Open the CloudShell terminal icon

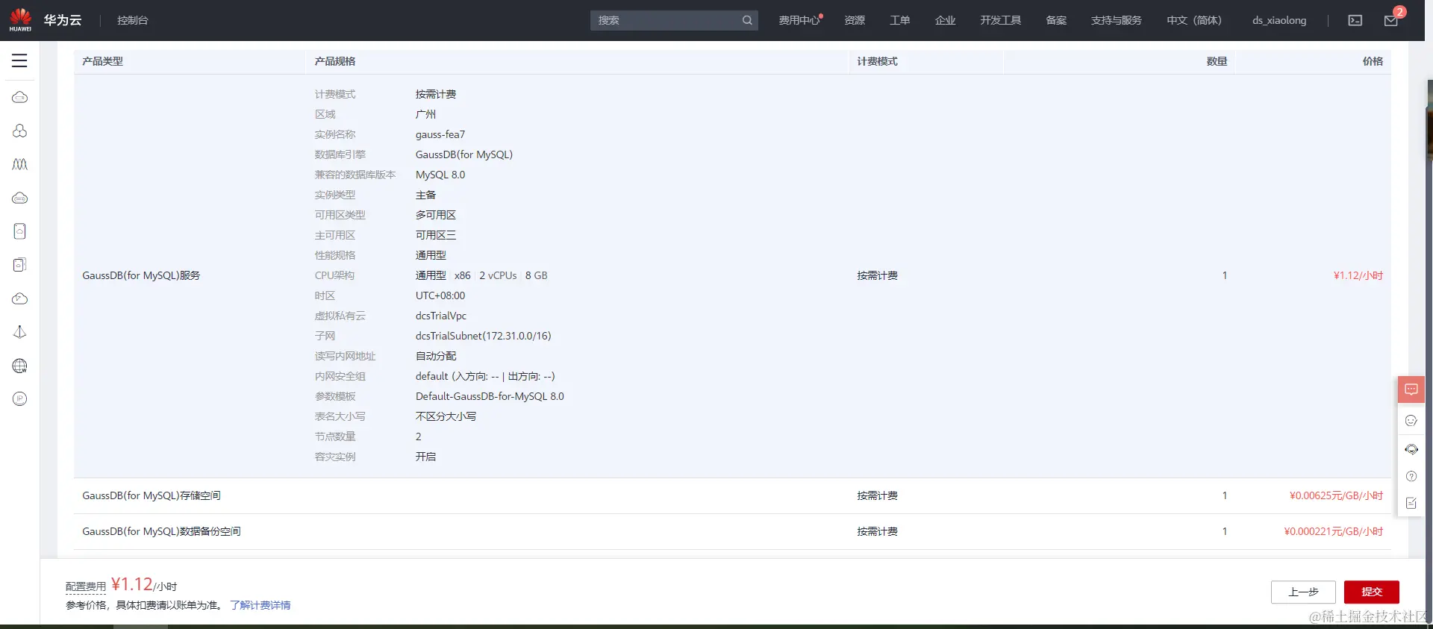click(x=1355, y=20)
